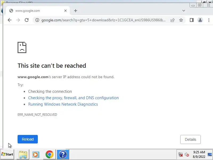Screen dimensions: 213x160
Task: Open the profile avatar menu
Action: click(x=200, y=20)
